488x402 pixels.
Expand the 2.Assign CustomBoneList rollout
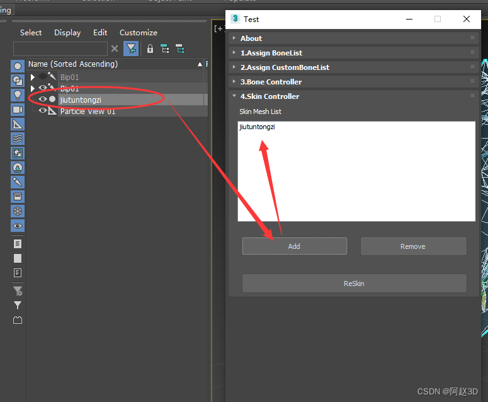point(234,67)
